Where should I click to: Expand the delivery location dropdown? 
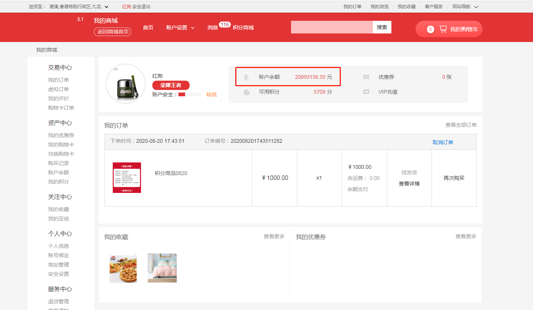point(107,7)
